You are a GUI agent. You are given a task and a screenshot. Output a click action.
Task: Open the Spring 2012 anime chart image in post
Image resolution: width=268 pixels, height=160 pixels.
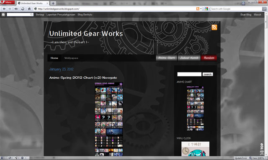[x=109, y=119]
